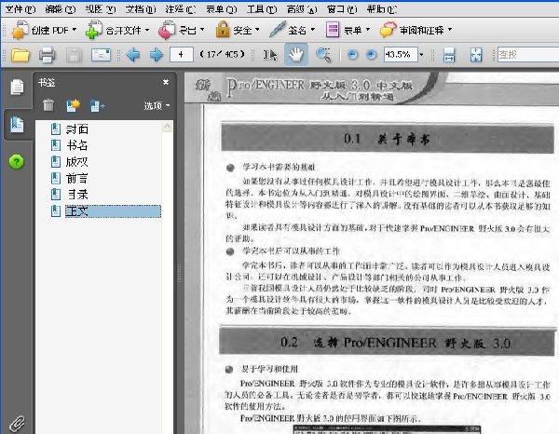559x434 pixels.
Task: Open the 窗口 (Window) menu
Action: click(x=342, y=9)
